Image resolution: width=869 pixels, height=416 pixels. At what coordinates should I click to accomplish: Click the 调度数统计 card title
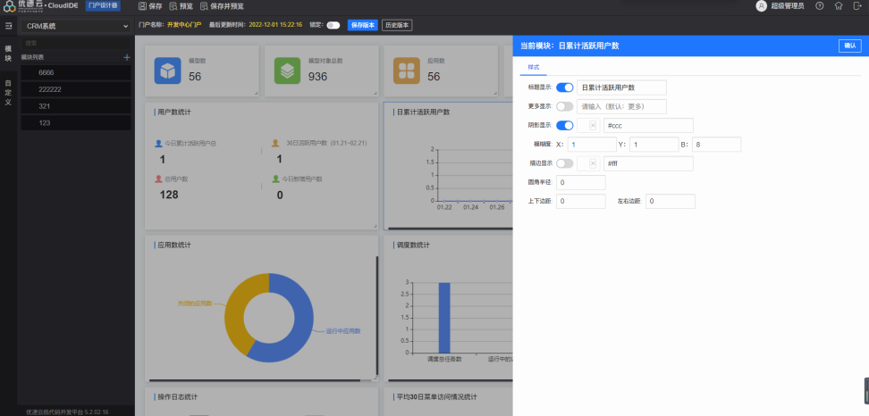coord(413,245)
